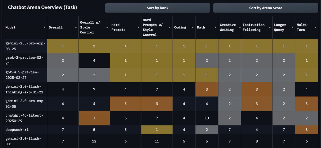Image resolution: width=321 pixels, height=148 pixels.
Task: Click the Sort by Rank button
Action: [158, 8]
